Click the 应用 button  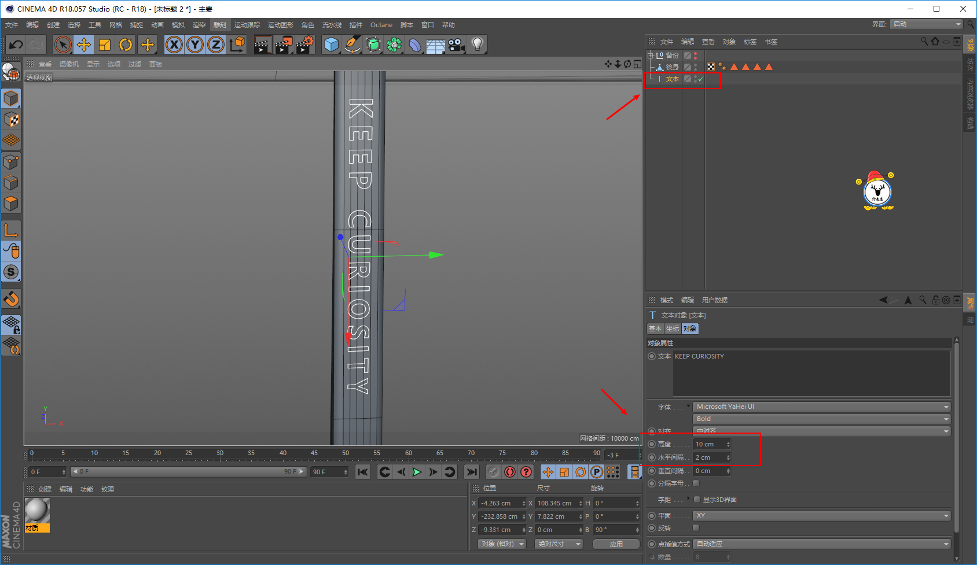(616, 544)
